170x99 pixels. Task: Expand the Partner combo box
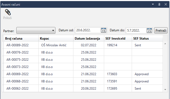pyautogui.click(x=36, y=31)
